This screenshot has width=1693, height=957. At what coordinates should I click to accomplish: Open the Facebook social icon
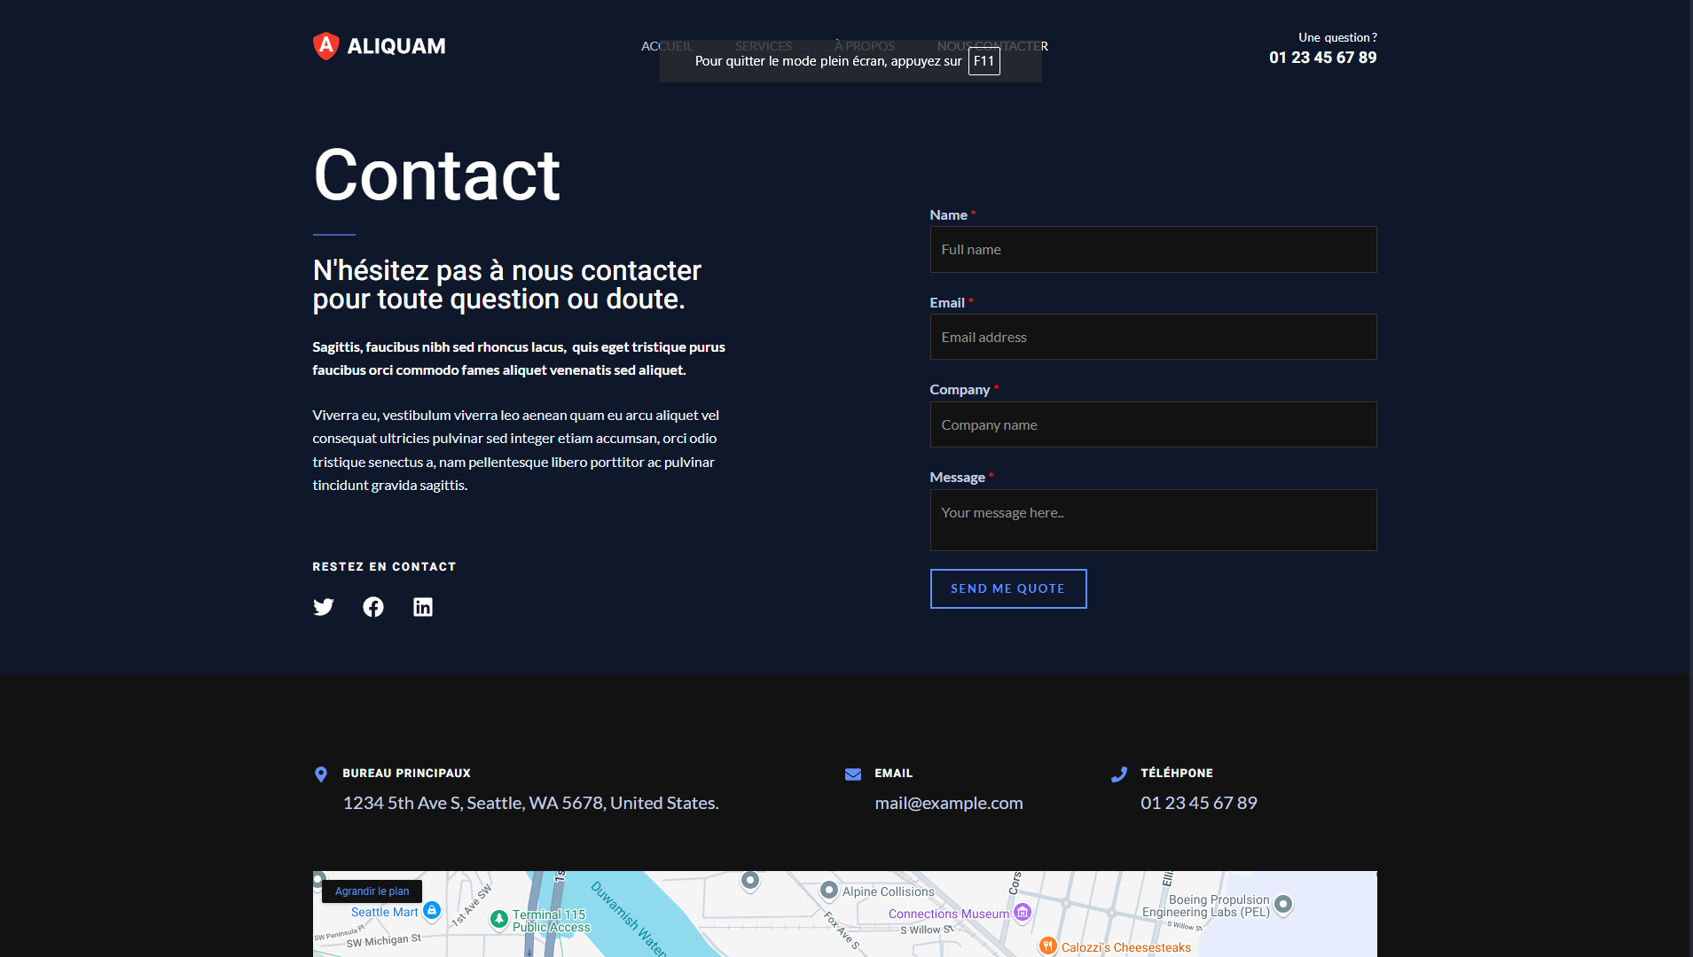click(x=373, y=607)
